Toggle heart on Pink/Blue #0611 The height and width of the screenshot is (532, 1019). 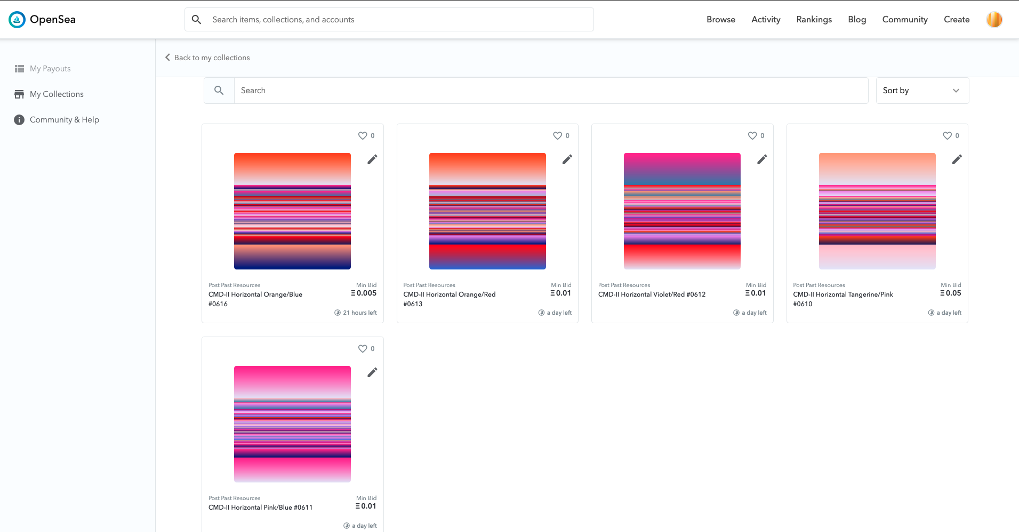pos(363,349)
